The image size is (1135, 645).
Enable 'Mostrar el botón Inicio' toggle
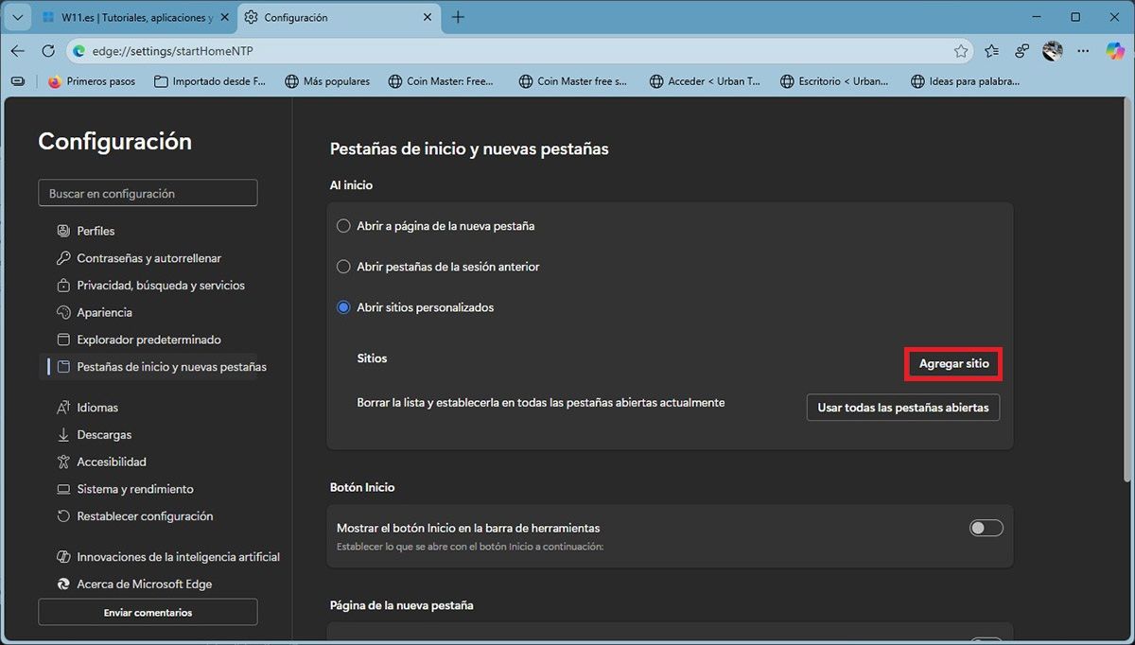tap(986, 528)
